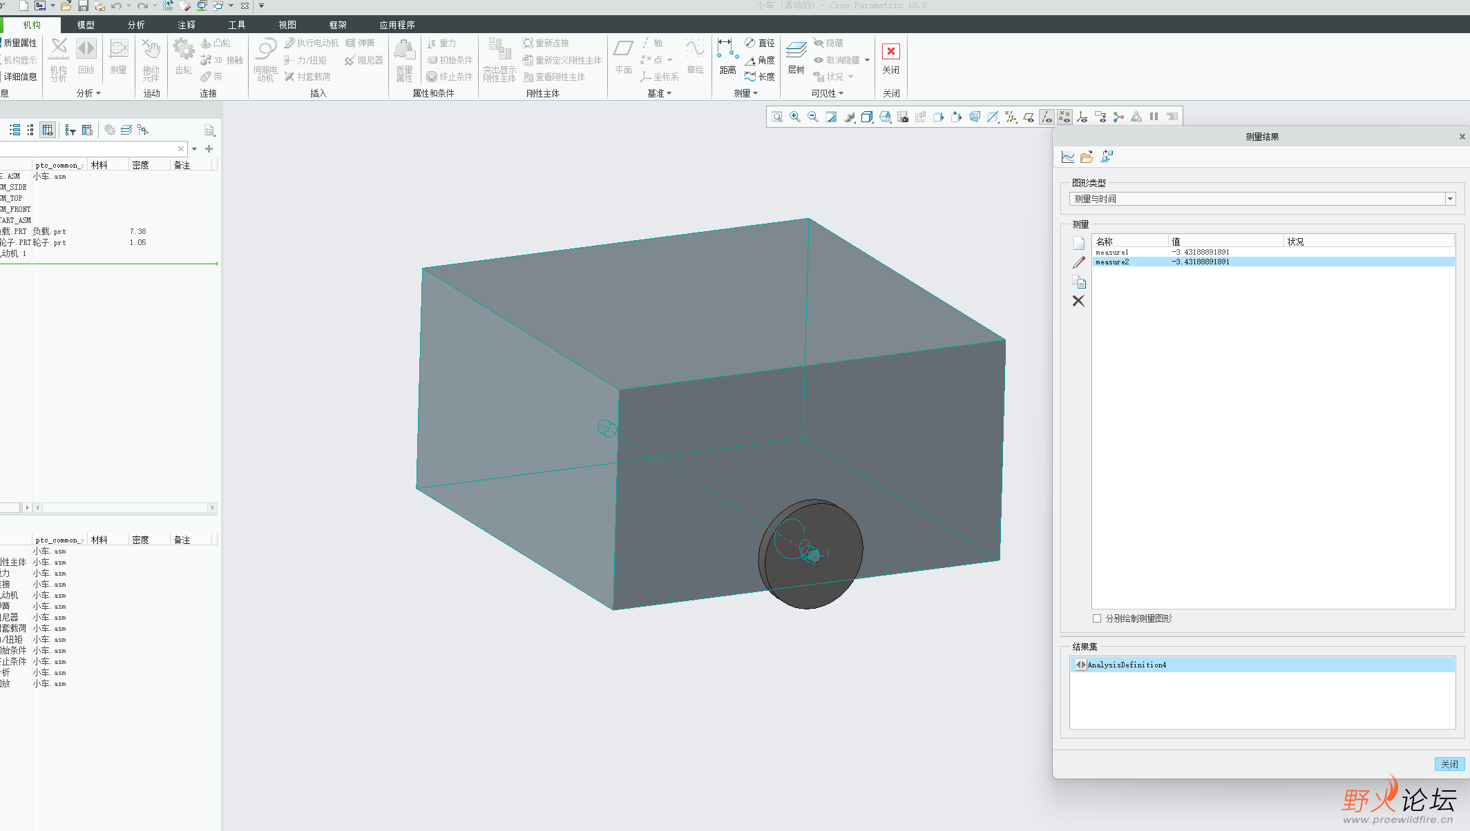1470x831 pixels.
Task: Open the model tree search filter dropdown arrow
Action: tap(194, 149)
